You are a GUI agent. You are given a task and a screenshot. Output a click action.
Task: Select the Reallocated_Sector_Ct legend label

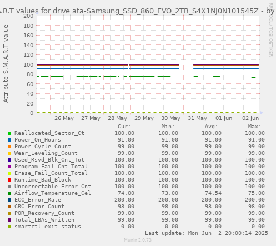pyautogui.click(x=49, y=133)
